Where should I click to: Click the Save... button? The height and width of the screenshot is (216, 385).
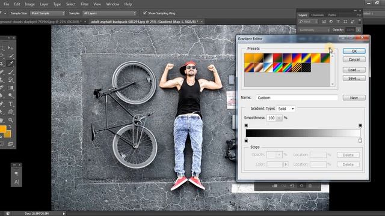pyautogui.click(x=354, y=78)
